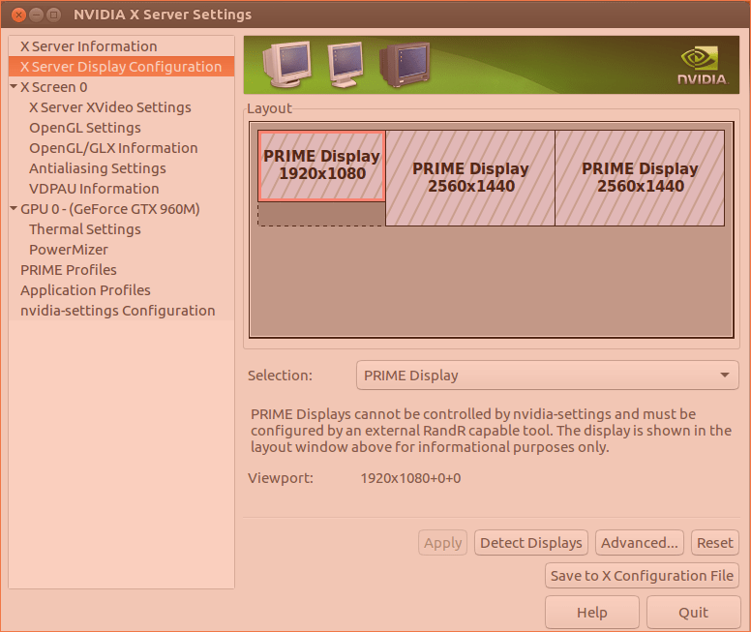751x632 pixels.
Task: Click the NVIDIA logo in banner
Action: (x=702, y=66)
